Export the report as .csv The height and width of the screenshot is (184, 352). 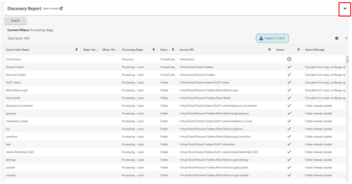272,38
